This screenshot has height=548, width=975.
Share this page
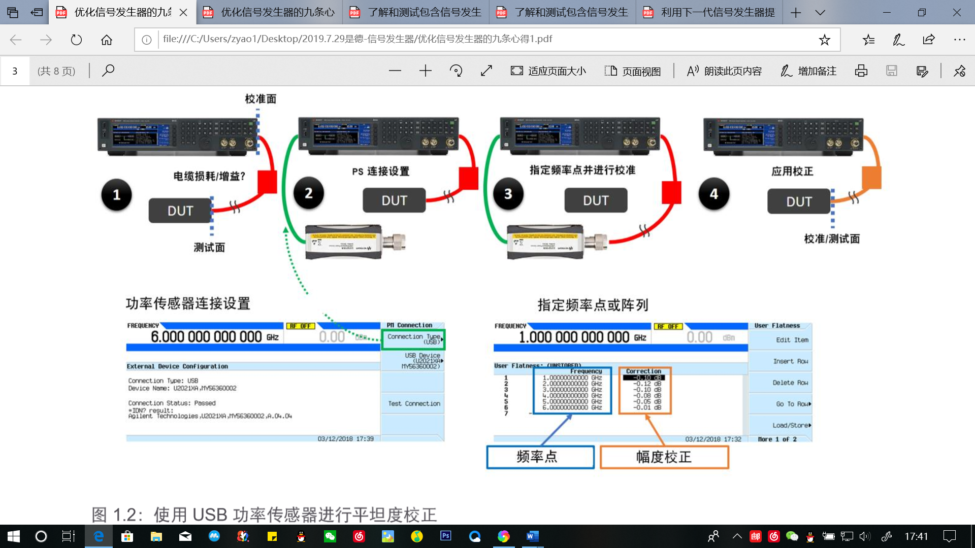pos(929,40)
